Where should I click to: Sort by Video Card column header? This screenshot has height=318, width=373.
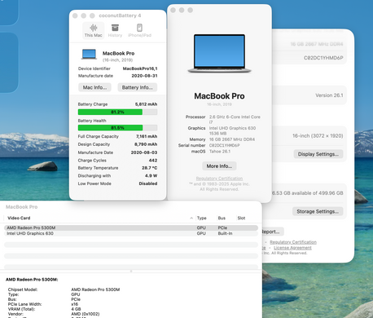[x=19, y=218]
